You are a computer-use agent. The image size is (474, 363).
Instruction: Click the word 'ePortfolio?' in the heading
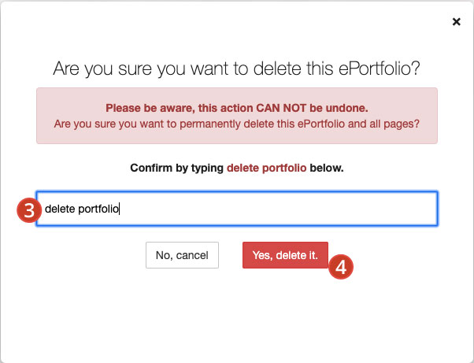380,69
